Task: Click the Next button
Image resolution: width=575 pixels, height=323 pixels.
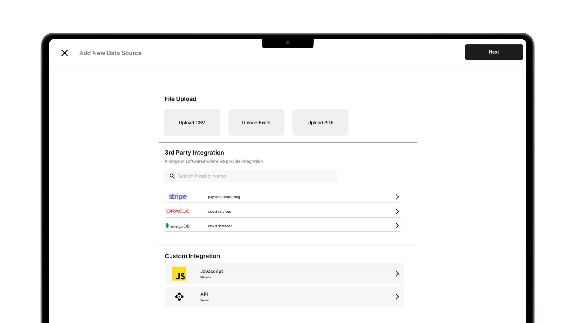Action: (x=494, y=52)
